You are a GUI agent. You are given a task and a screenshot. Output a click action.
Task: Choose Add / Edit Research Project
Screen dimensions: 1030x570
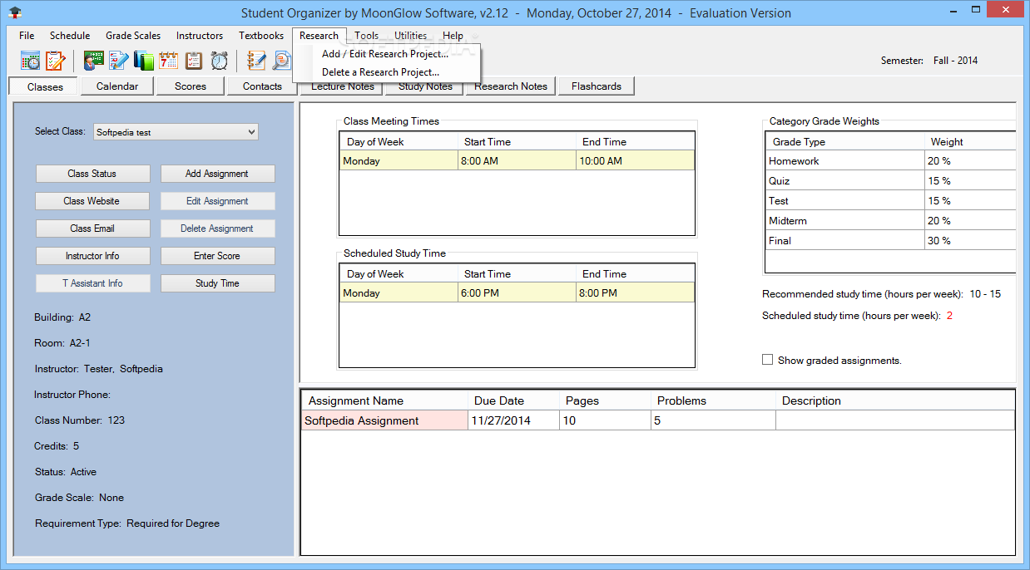pyautogui.click(x=385, y=54)
